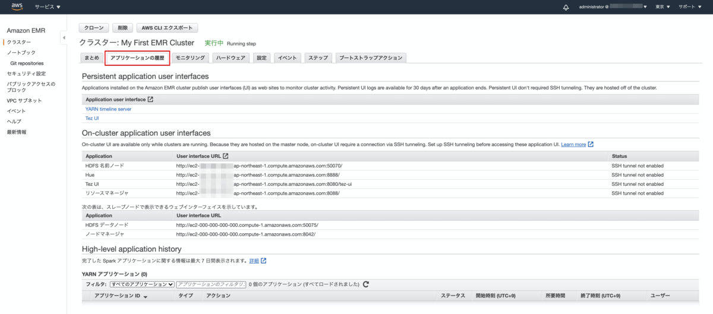Select the Tez UI URL ending tez-ui
Screen dimensions: 713x314
264,184
